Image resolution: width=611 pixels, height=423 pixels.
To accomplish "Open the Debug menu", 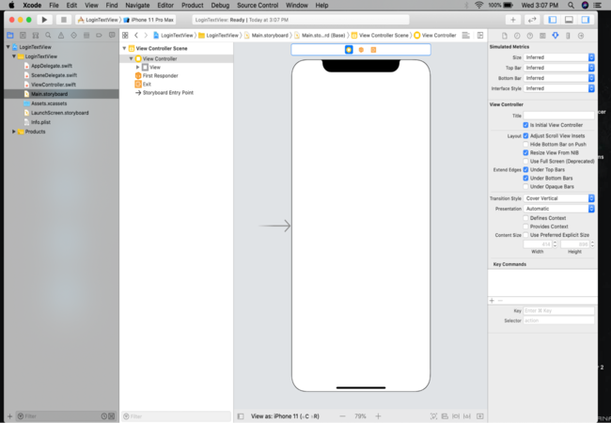I will pyautogui.click(x=220, y=5).
